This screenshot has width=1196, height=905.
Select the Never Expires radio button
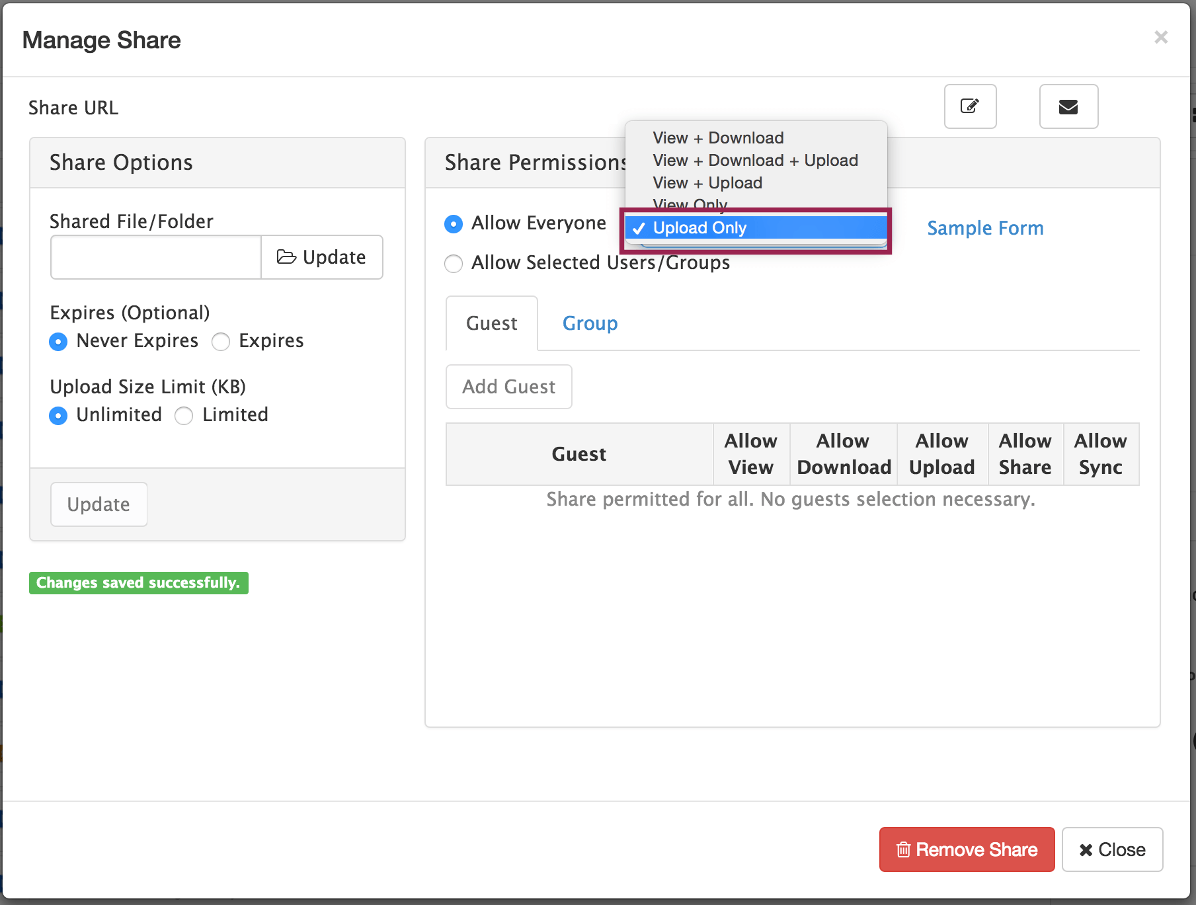tap(58, 341)
